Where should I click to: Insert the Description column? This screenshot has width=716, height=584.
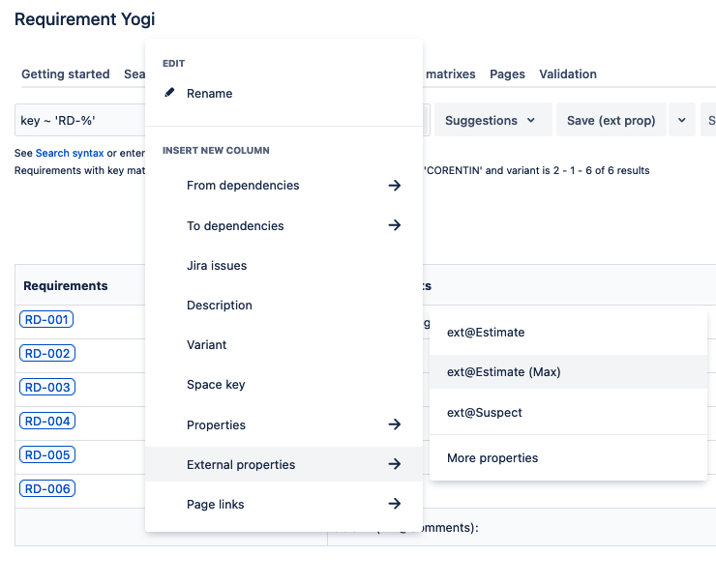coord(220,306)
